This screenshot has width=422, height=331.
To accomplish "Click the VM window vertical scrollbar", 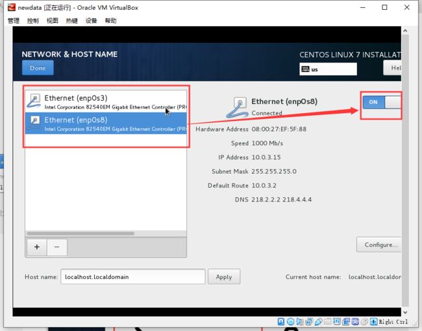I will pos(405,171).
